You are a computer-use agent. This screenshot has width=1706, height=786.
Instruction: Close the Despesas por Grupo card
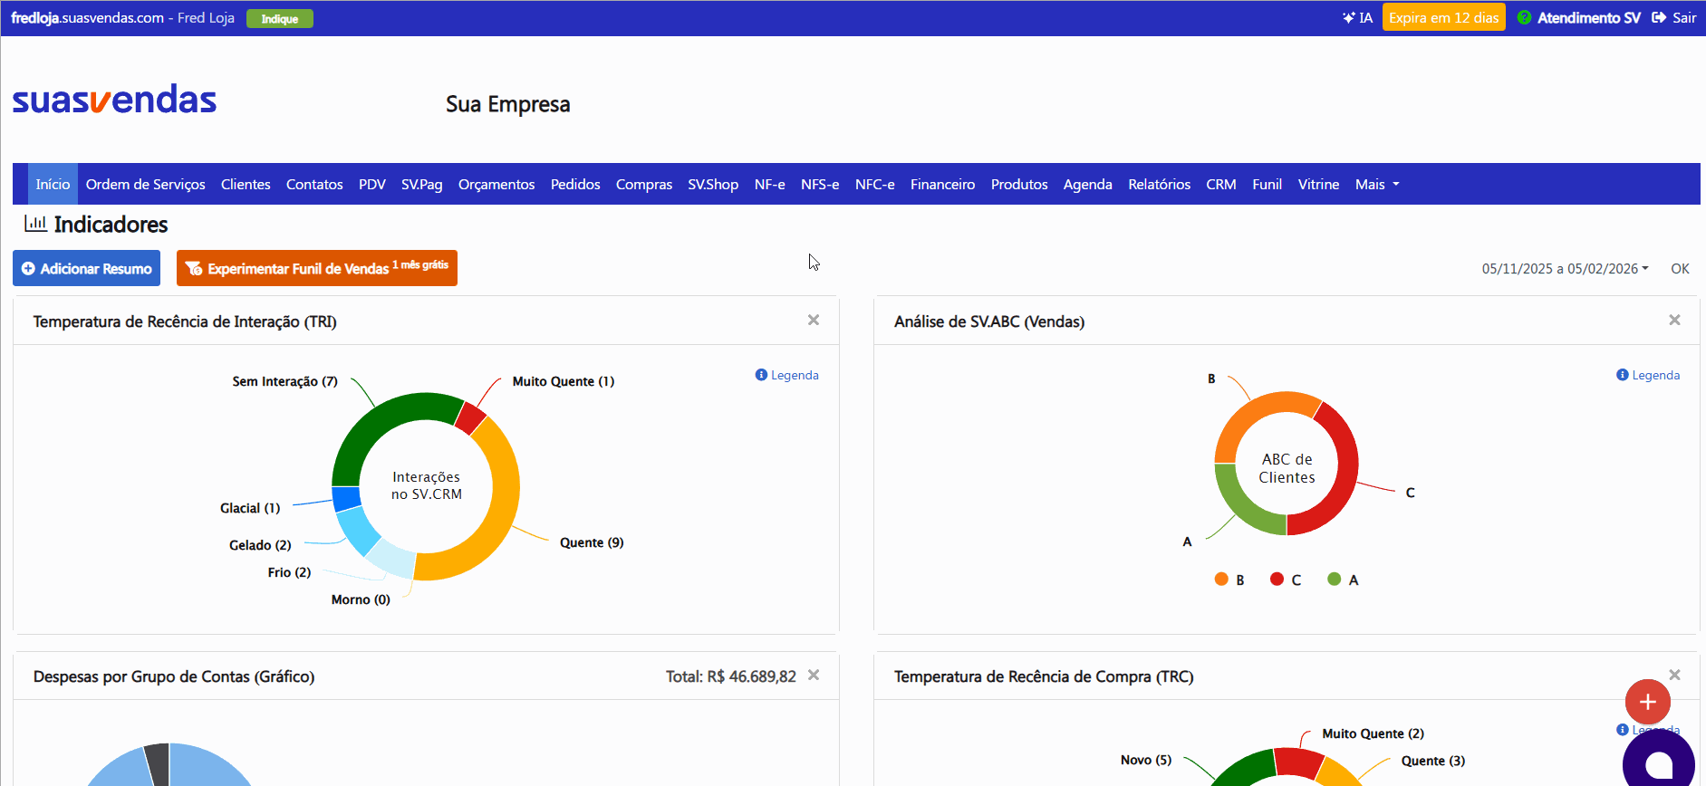pos(814,675)
